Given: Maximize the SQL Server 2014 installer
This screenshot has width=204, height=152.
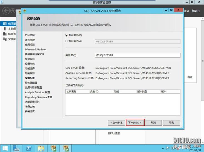Looking at the screenshot, I should 171,10.
